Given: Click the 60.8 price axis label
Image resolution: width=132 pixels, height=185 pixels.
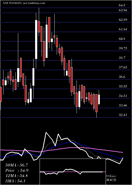Looking at the screenshot, I should (122, 39).
